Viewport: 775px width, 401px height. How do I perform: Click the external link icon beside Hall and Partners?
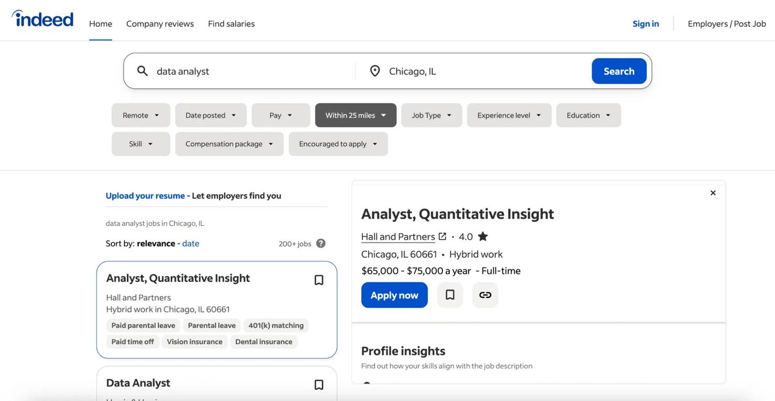(x=442, y=236)
